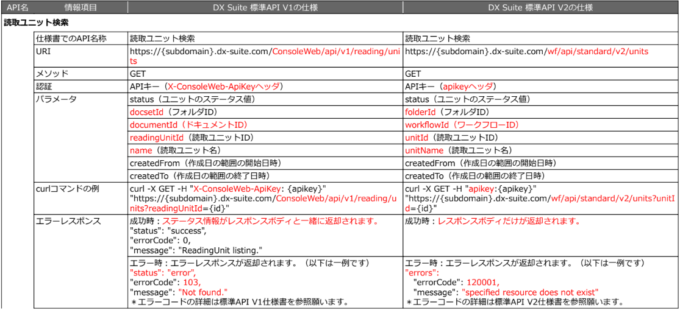Image resolution: width=680 pixels, height=310 pixels.
Task: Select the curl line with 'apikey:{apikey}'
Action: (x=471, y=189)
